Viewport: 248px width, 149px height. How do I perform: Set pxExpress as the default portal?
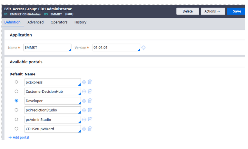coord(16,82)
